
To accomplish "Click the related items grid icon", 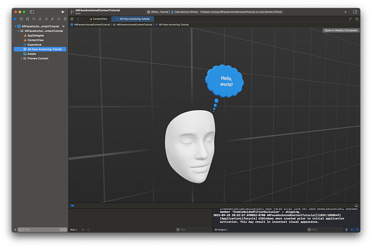I will coord(72,19).
